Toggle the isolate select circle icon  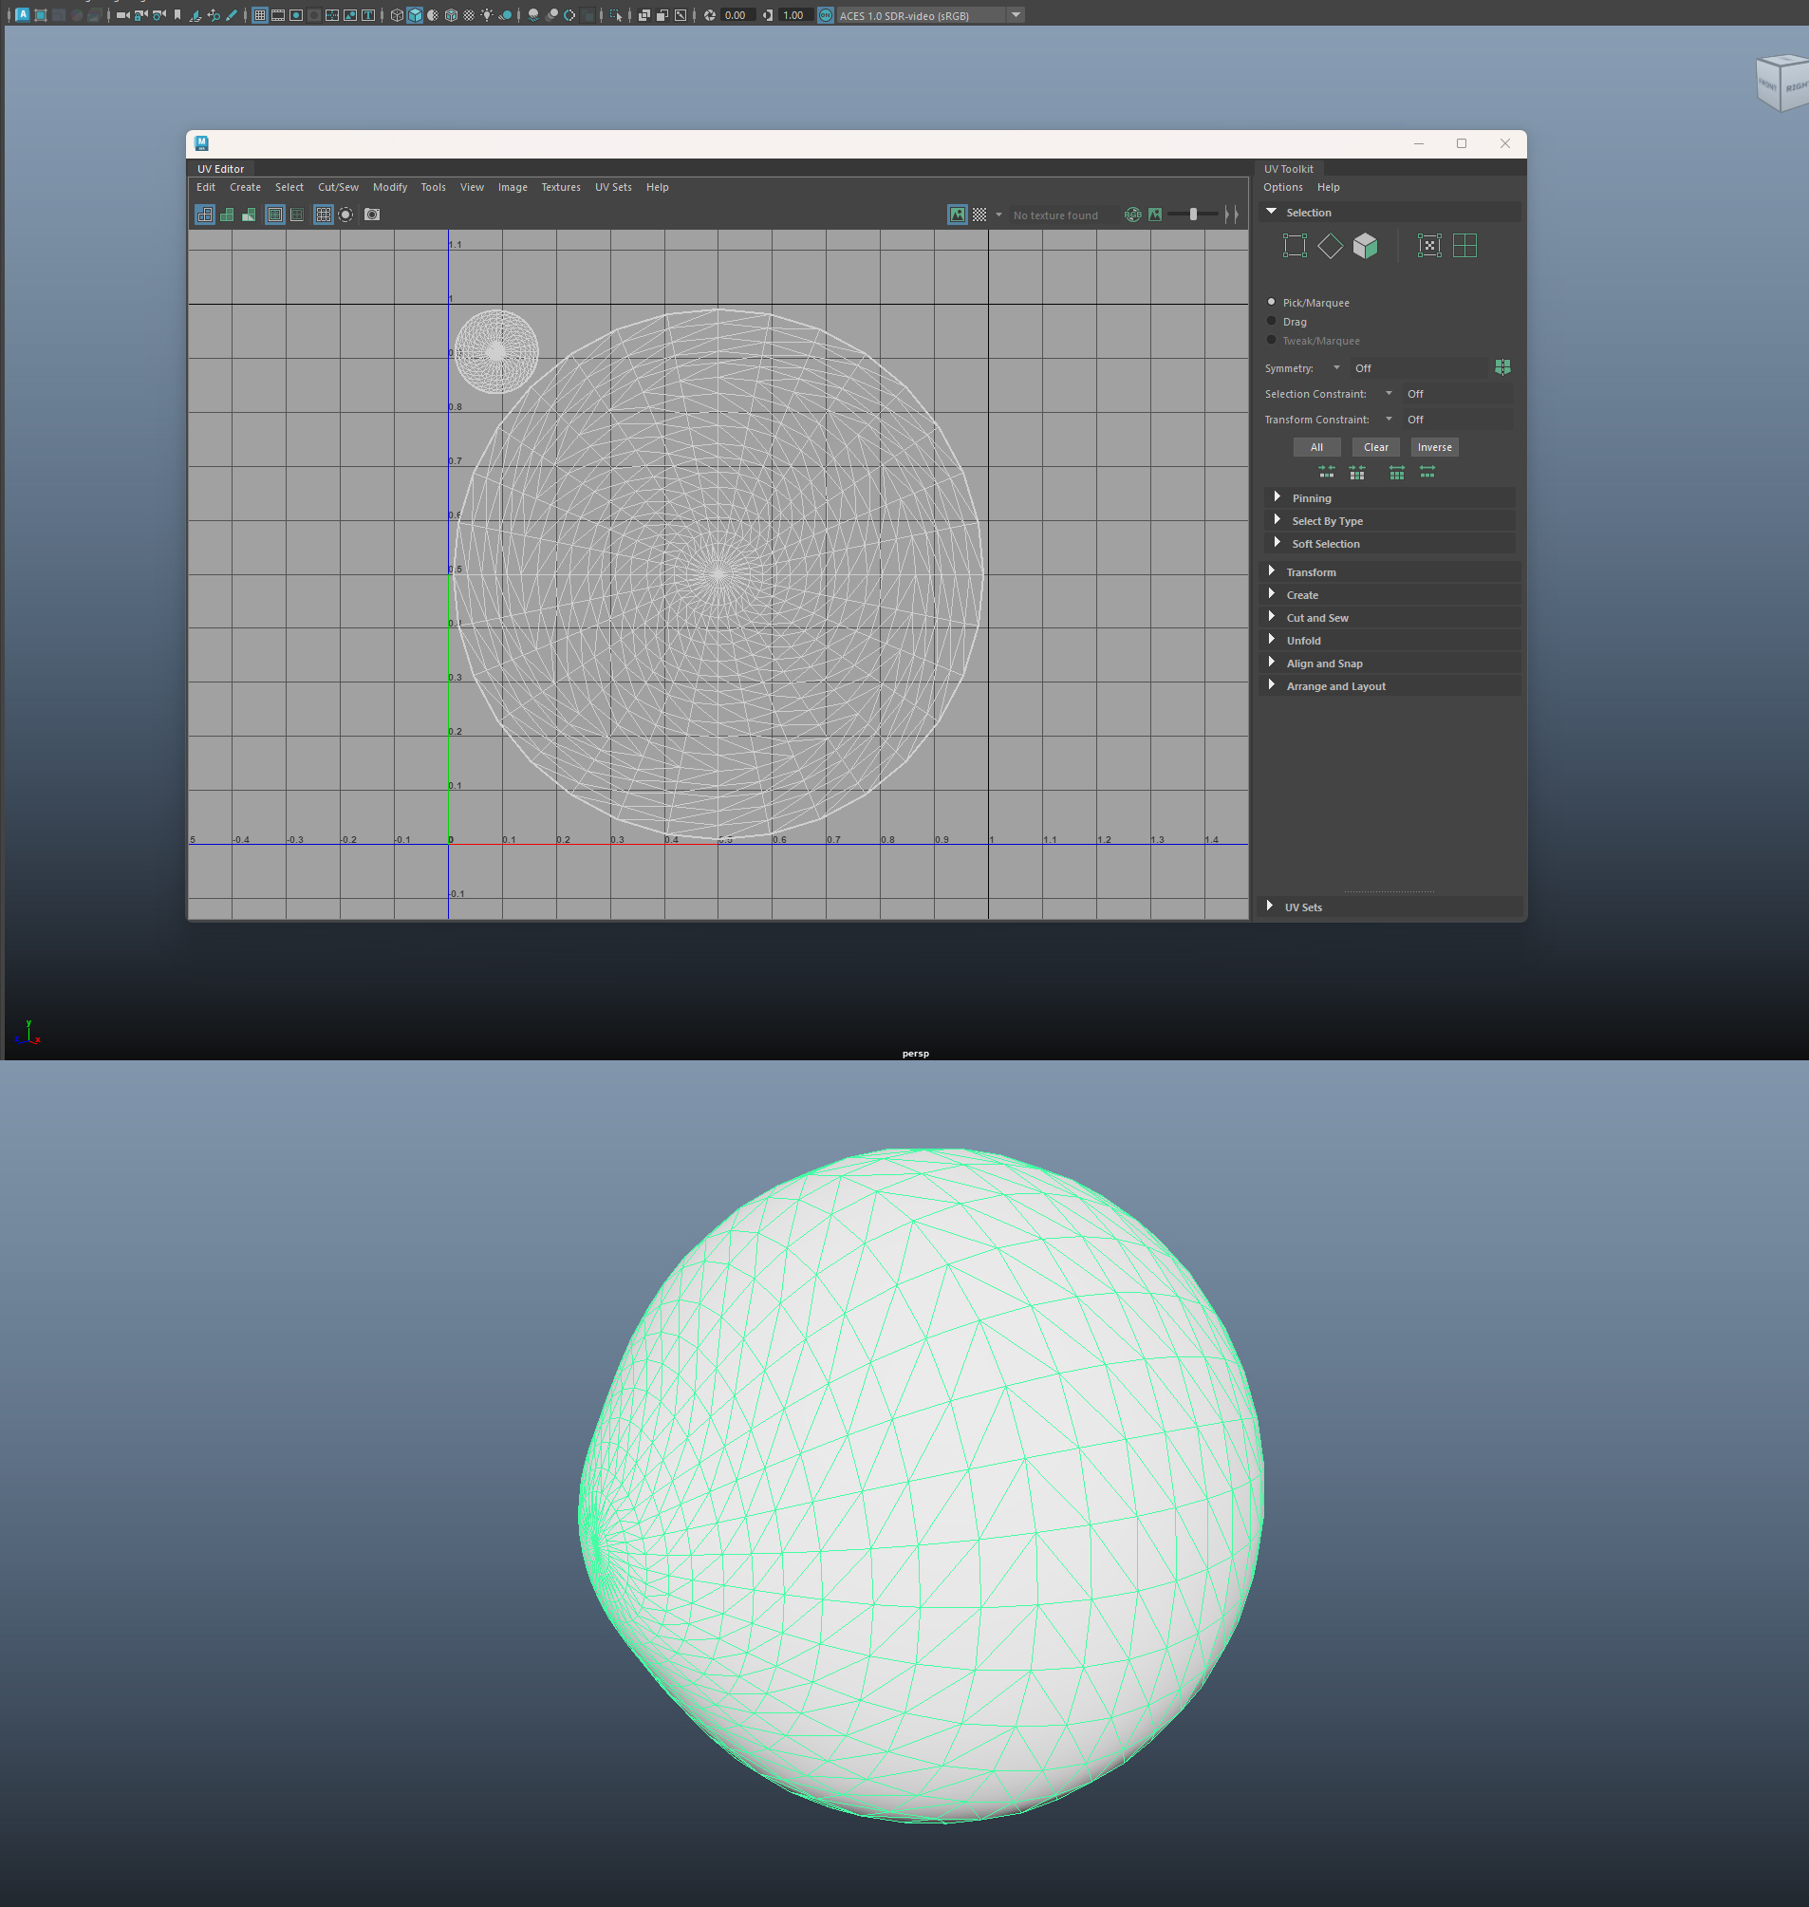tap(345, 215)
